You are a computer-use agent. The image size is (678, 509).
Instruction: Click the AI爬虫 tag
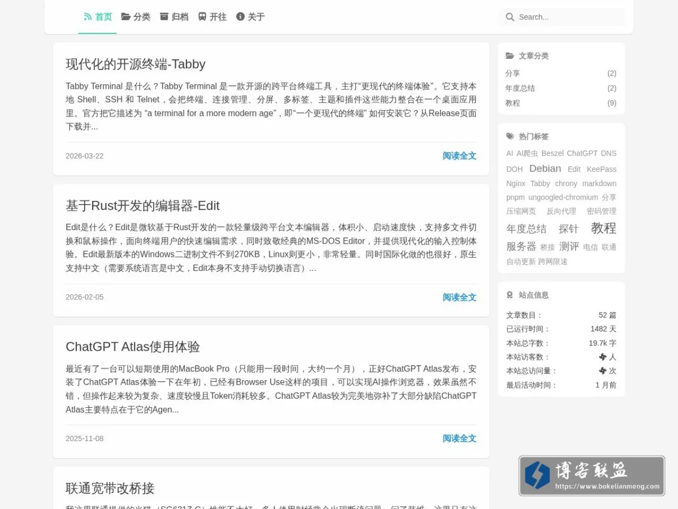[x=527, y=153]
